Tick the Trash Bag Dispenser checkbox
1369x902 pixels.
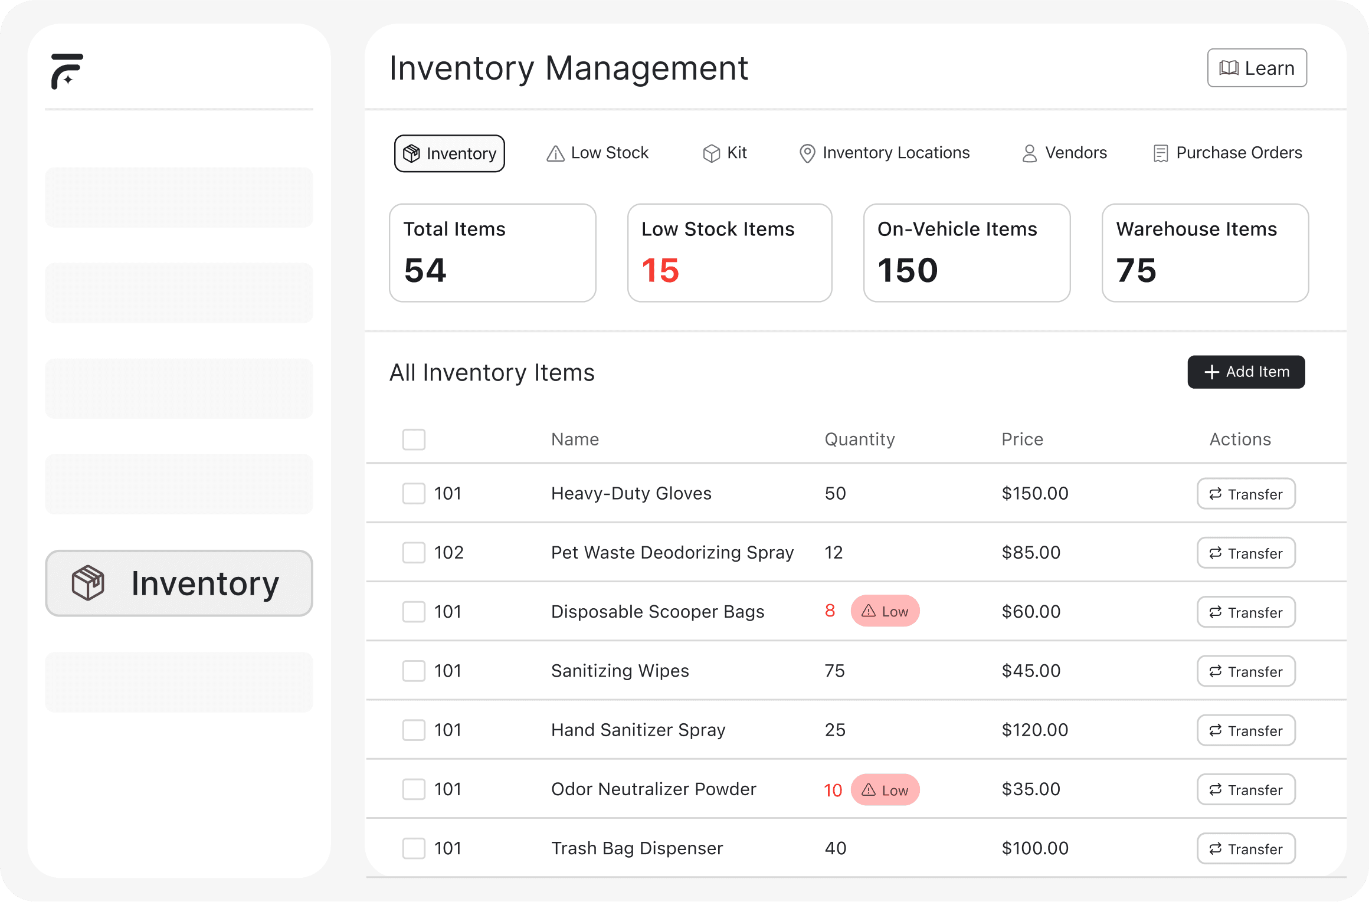[414, 848]
